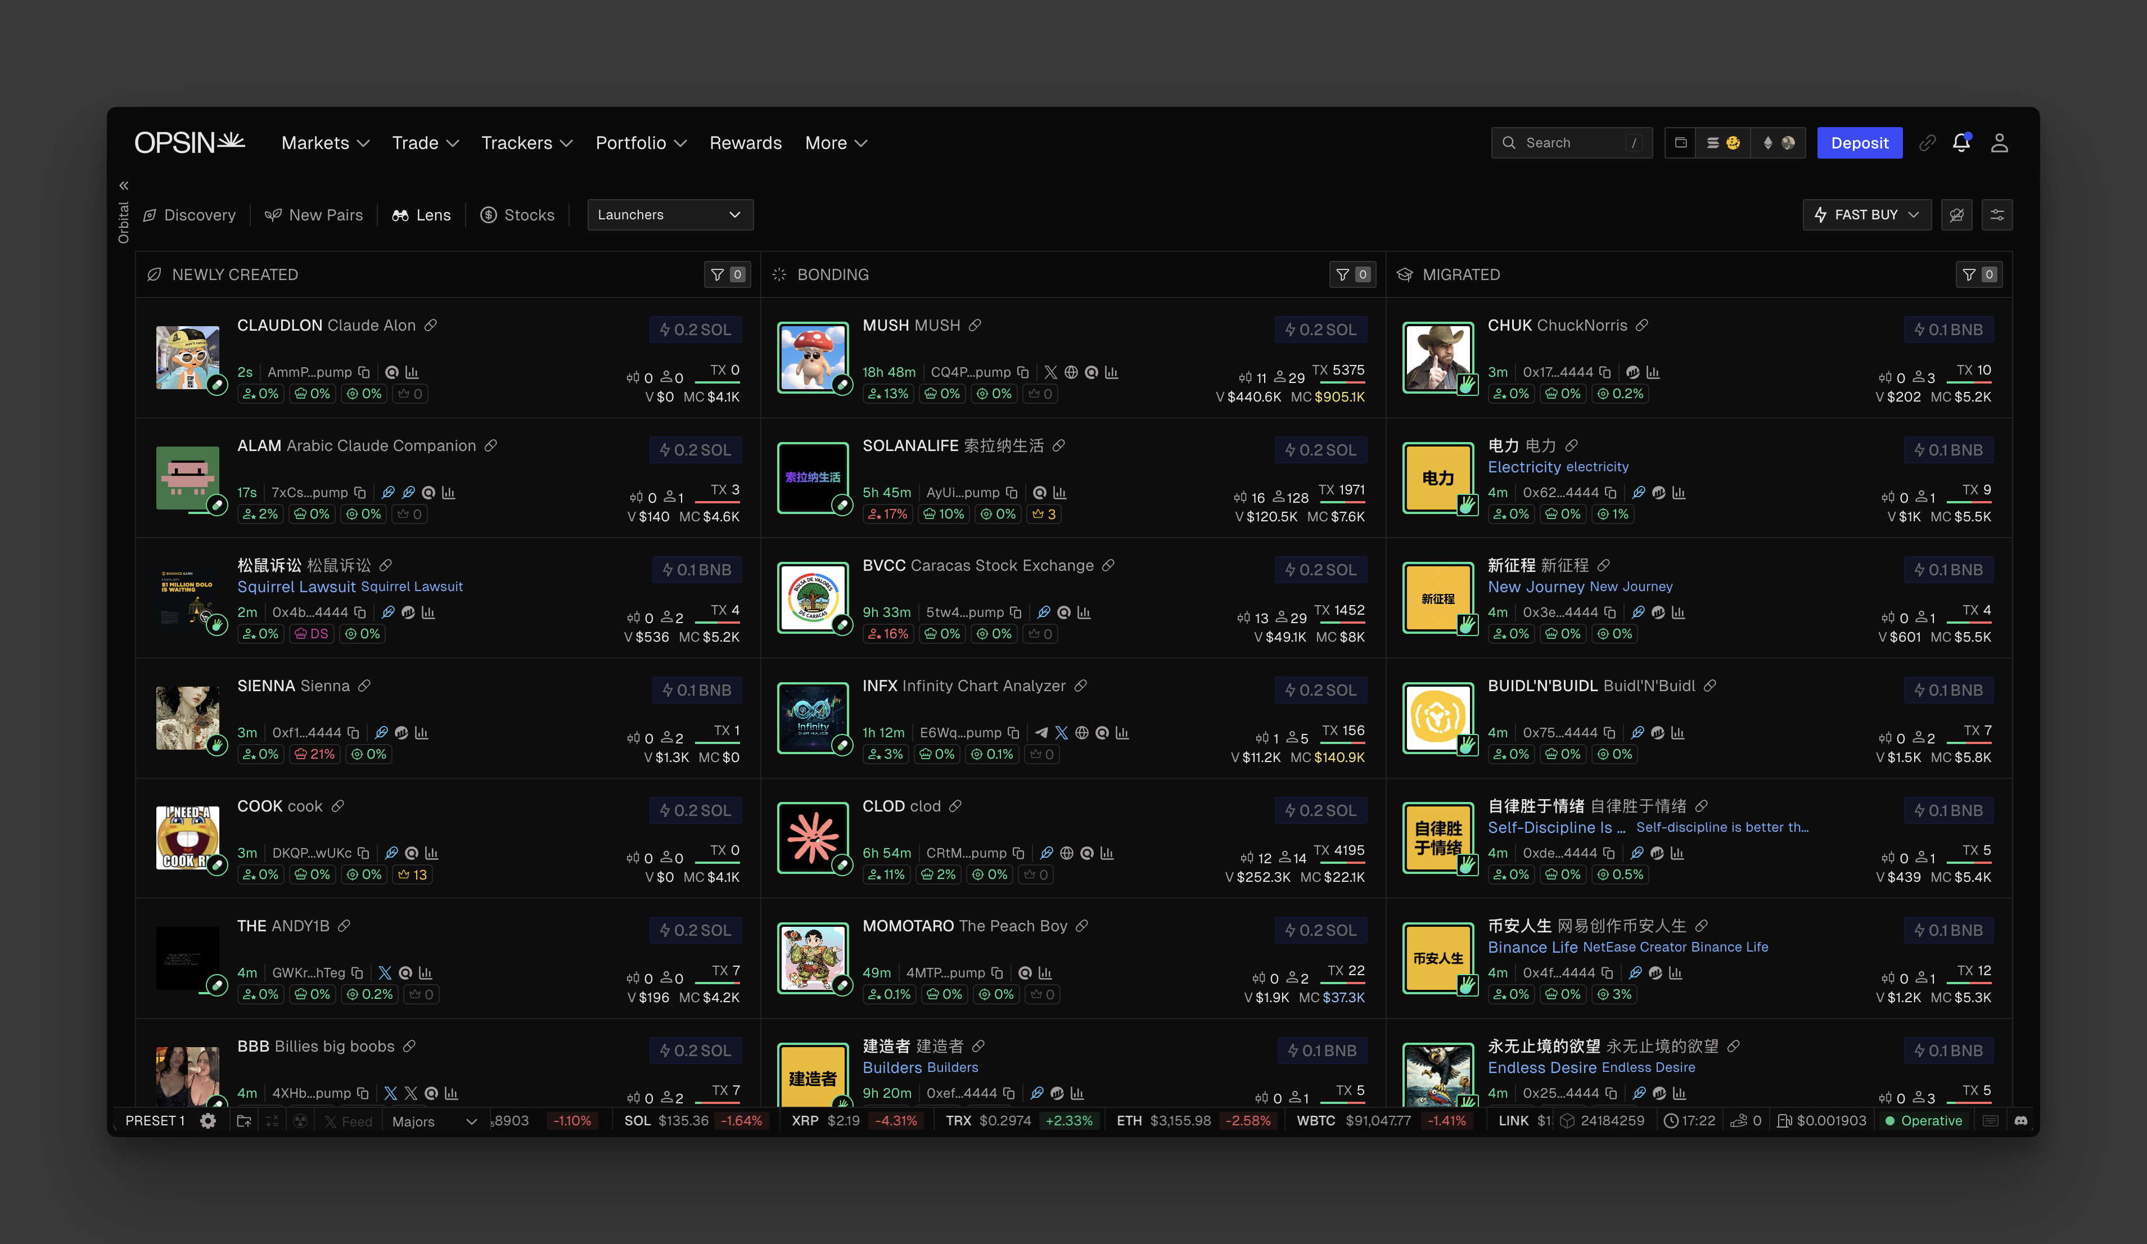Open the PRESET 1 gear settings

208,1120
